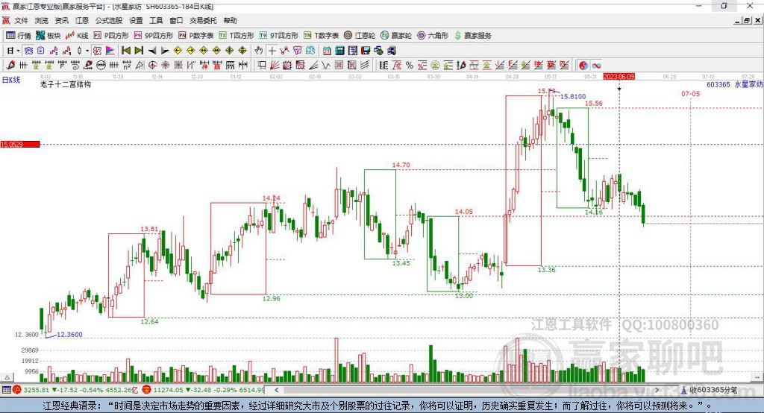This screenshot has height=413, width=764.
Task: Open the 赢家轮 wheel tool
Action: pos(396,36)
